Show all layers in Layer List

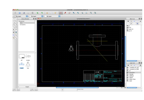[128, 65]
